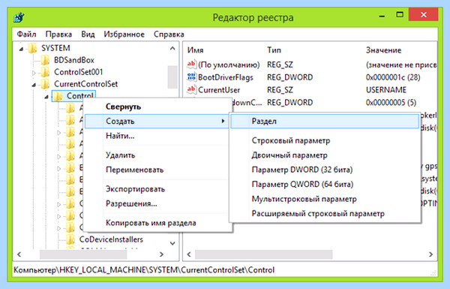Click values pane scroll left arrow
The width and height of the screenshot is (450, 289).
coord(189,254)
